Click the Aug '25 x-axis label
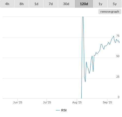The width and height of the screenshot is (122, 117). (77, 102)
